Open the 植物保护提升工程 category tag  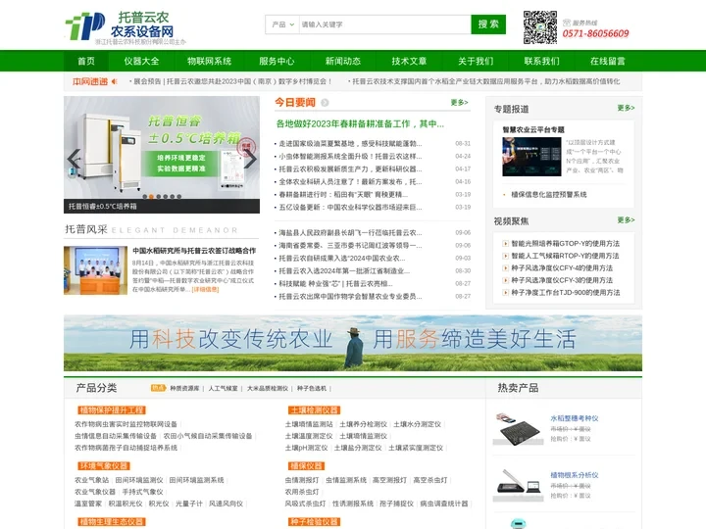[x=112, y=410]
